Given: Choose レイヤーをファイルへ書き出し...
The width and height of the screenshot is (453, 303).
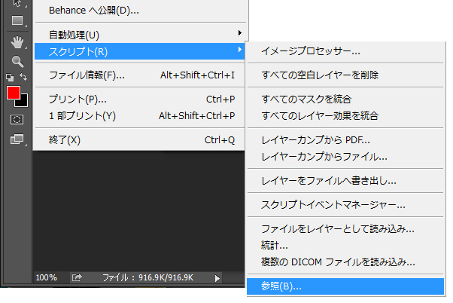Looking at the screenshot, I should point(345,181).
